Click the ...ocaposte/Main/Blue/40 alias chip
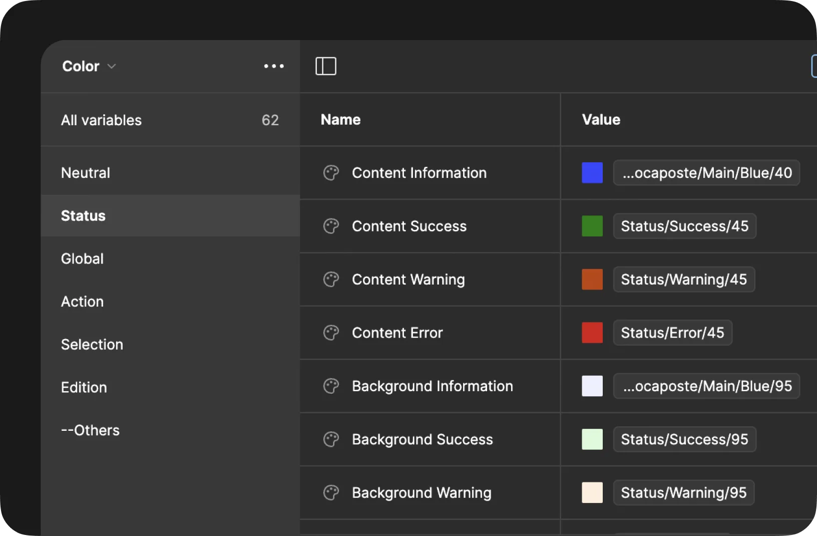 (x=706, y=173)
